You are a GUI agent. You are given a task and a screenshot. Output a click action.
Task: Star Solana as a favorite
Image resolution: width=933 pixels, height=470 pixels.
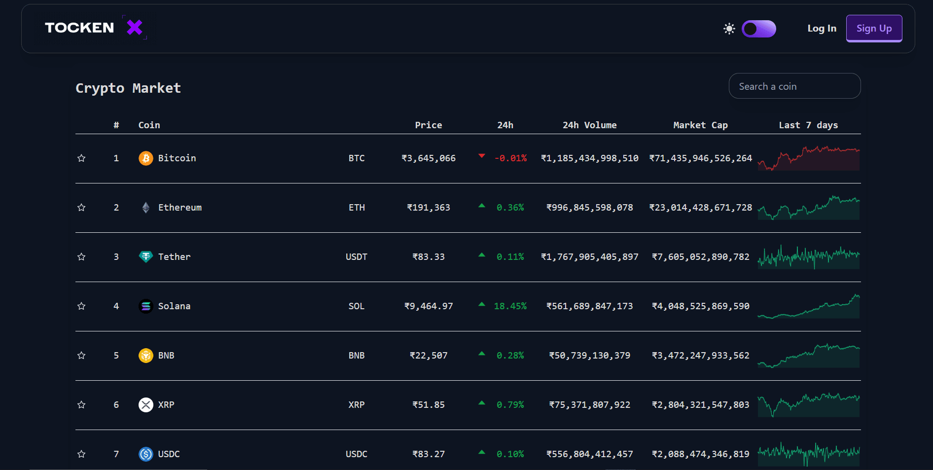tap(81, 306)
